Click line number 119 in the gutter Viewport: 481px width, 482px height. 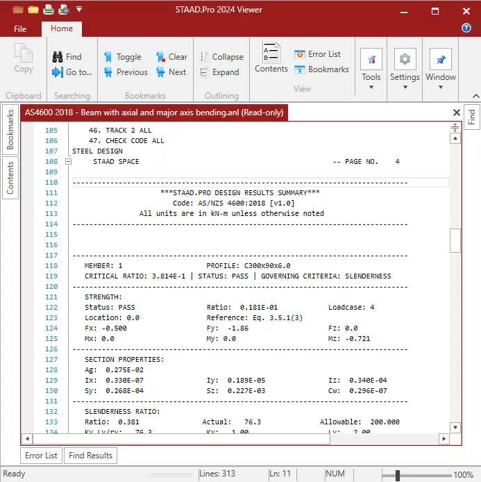pyautogui.click(x=51, y=276)
